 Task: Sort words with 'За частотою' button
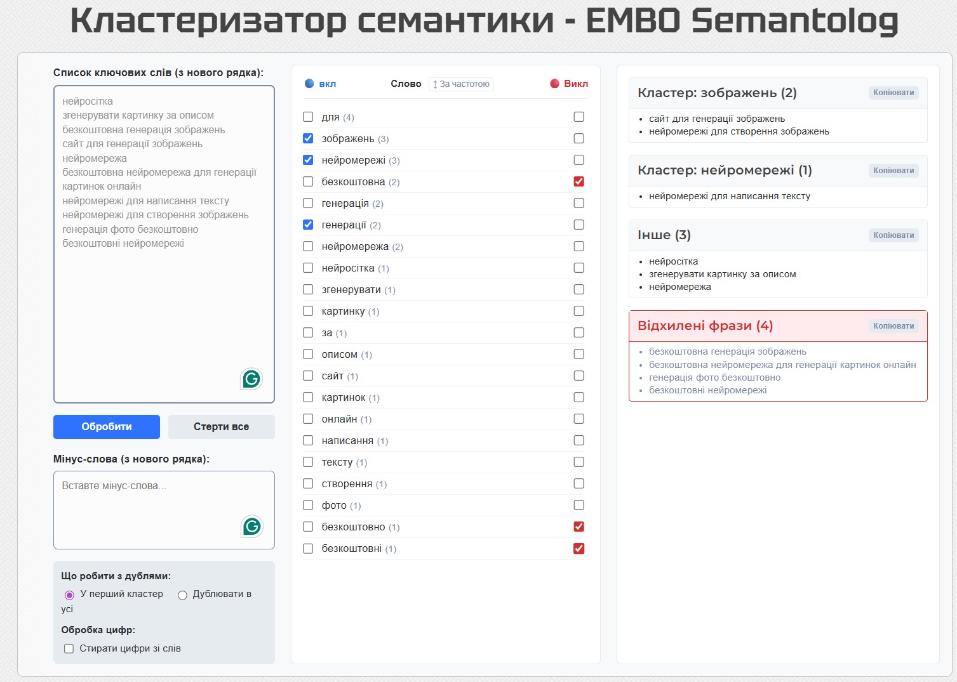point(461,84)
